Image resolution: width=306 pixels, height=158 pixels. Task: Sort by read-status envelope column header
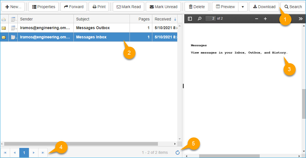4,19
